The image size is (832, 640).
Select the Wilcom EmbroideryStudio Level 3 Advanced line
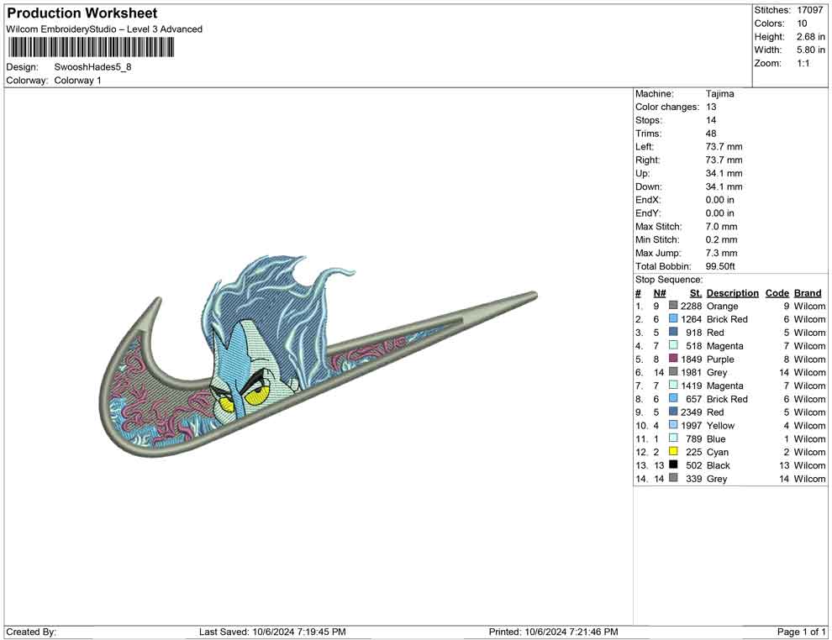[x=104, y=29]
